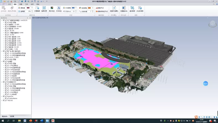
Task: Switch to the 编辑 ribbon tab
Action: coord(15,4)
